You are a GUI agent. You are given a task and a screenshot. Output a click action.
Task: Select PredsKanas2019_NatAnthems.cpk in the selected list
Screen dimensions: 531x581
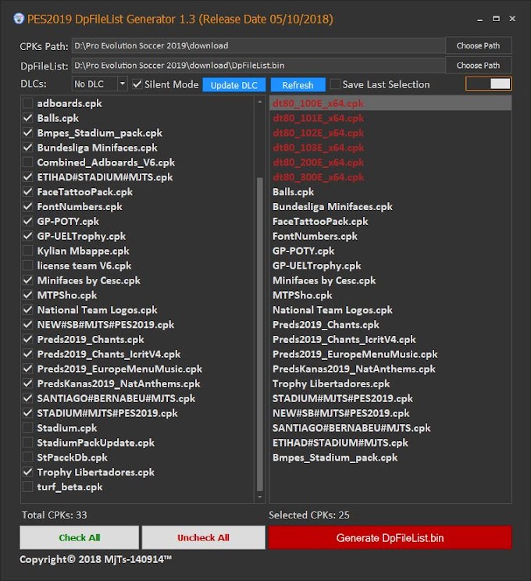tap(390, 369)
